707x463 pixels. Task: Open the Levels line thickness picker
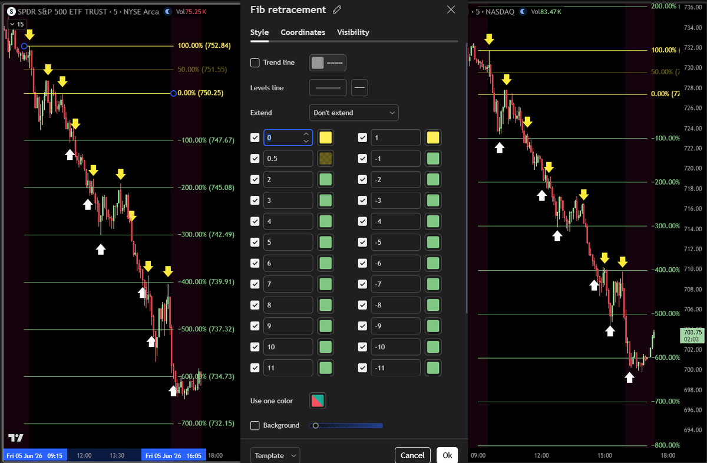pos(359,88)
